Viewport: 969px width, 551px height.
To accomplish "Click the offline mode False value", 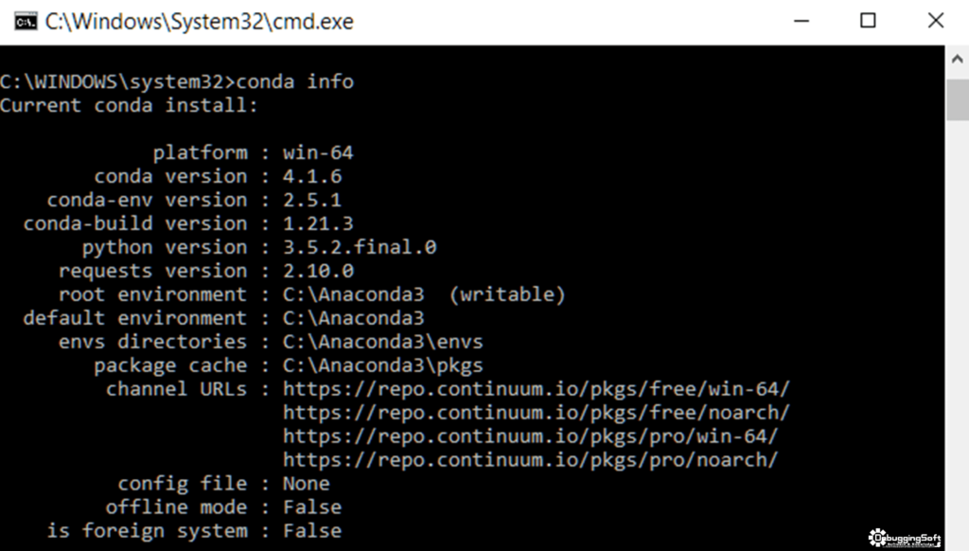I will click(312, 507).
